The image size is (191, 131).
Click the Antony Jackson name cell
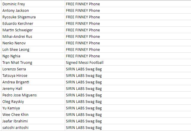[33, 10]
